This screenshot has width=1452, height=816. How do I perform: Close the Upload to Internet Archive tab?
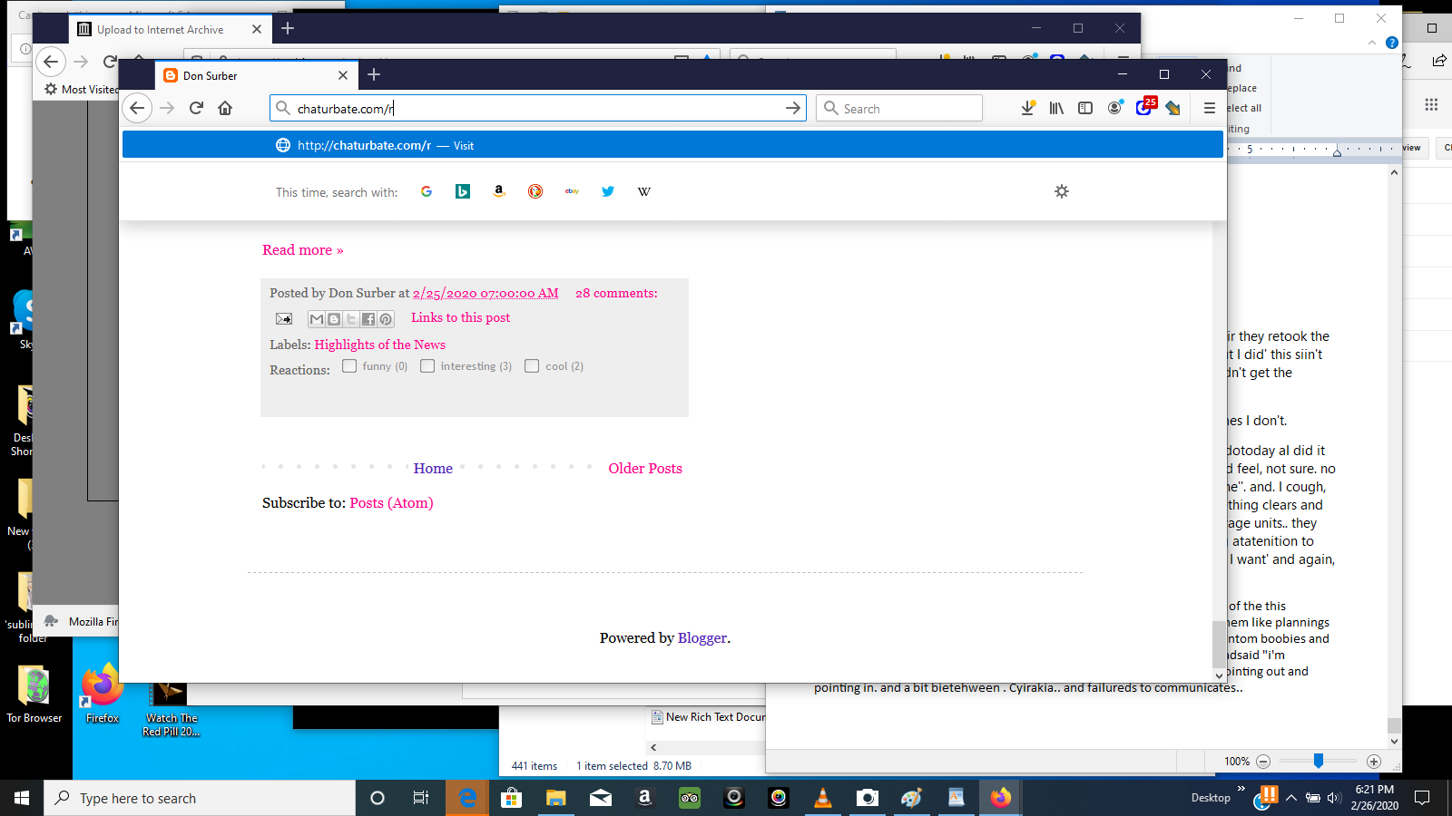[x=257, y=29]
